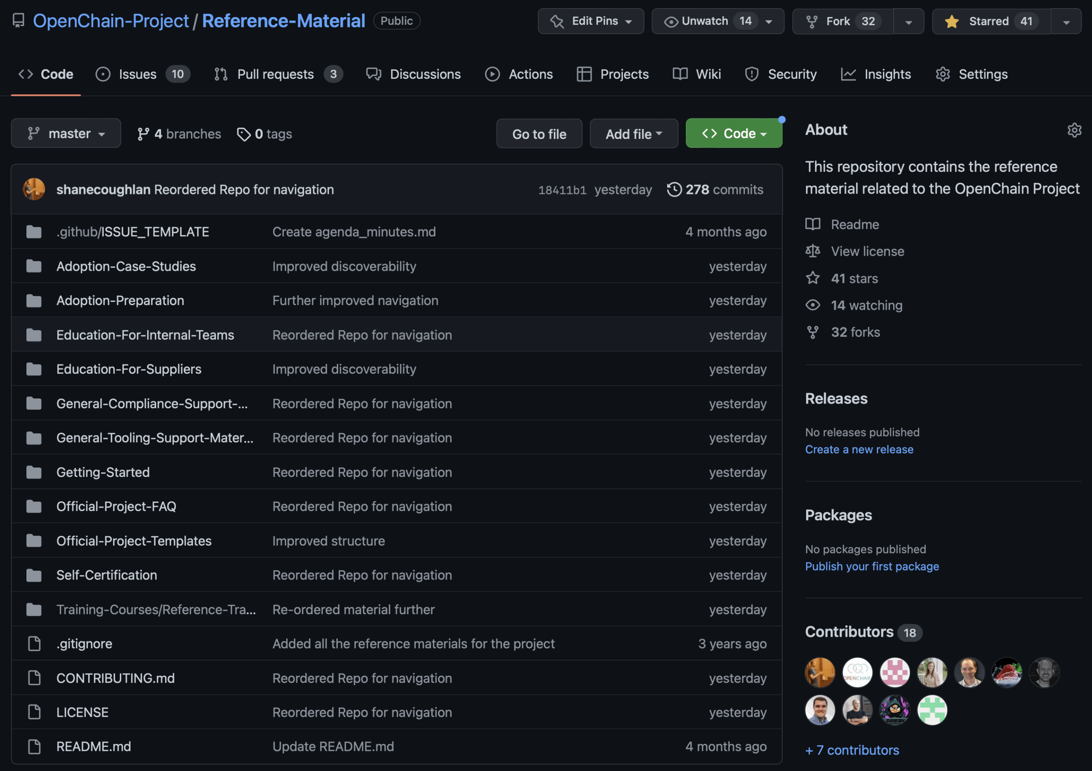This screenshot has width=1092, height=771.
Task: Open the OpenChain-Project organization link
Action: coord(111,21)
